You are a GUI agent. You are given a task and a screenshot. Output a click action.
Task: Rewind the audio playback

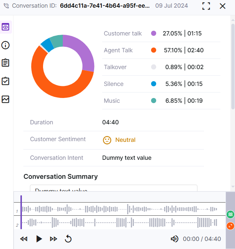coord(24,239)
